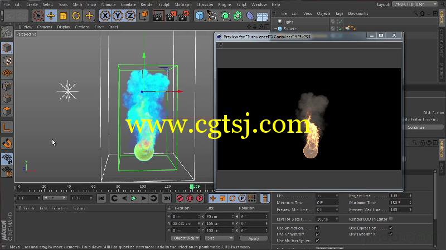Enable the Snap magnet icon
Screen dimensions: 446x250
click(7, 143)
